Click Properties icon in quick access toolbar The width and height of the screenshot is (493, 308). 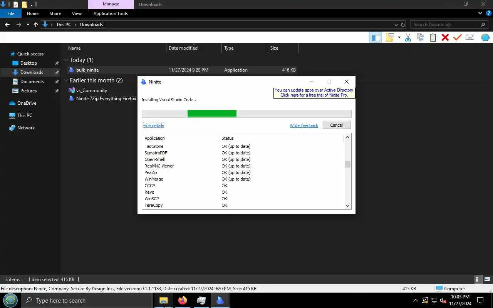15,4
